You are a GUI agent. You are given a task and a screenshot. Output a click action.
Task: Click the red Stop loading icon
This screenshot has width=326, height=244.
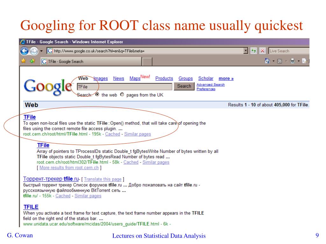point(262,51)
